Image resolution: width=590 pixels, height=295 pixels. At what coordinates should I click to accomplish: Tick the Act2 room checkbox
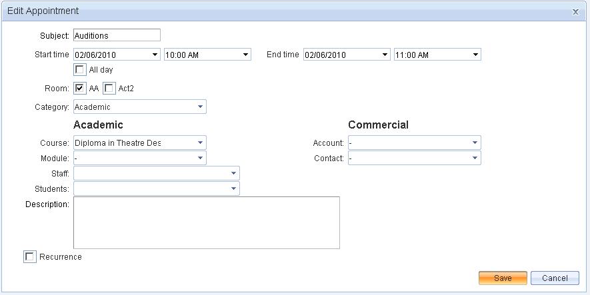click(x=109, y=89)
